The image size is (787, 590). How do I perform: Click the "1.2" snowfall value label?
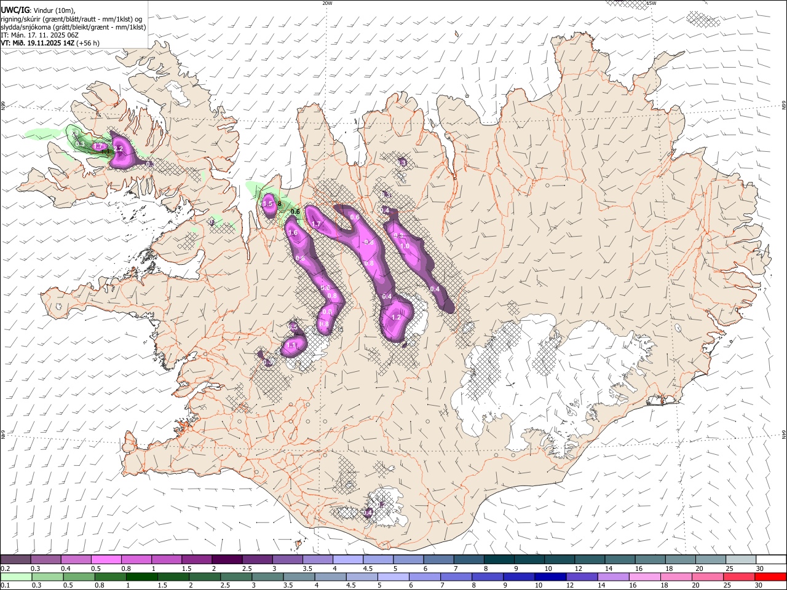click(396, 318)
